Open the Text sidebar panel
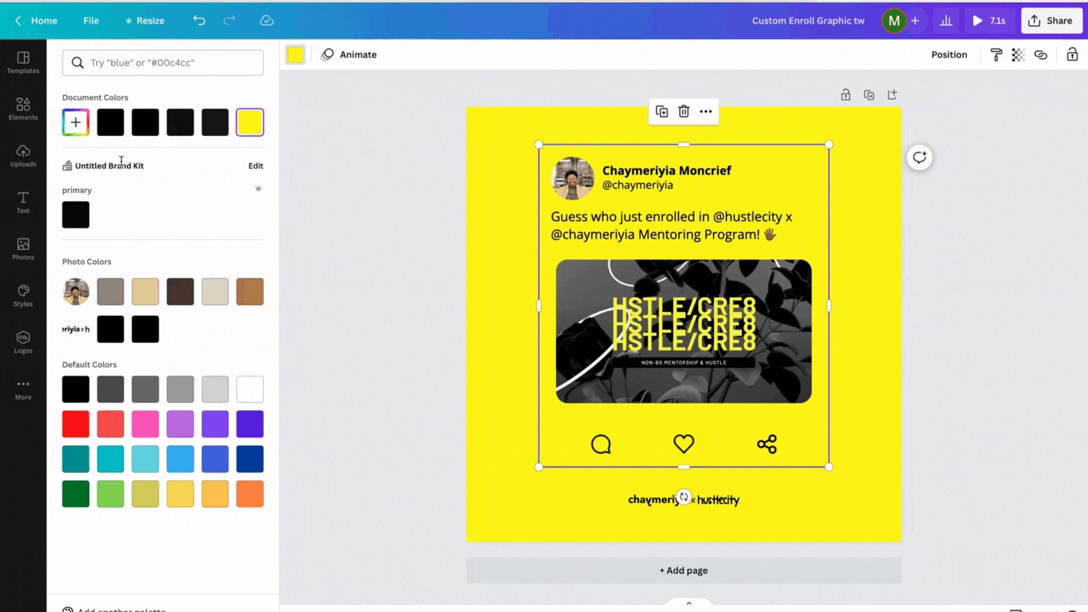 click(23, 202)
